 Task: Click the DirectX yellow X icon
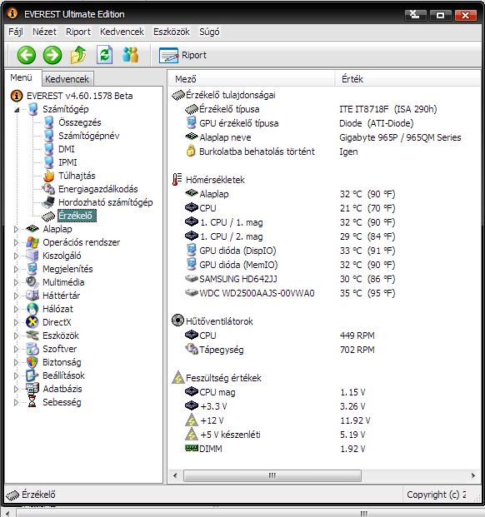[32, 322]
